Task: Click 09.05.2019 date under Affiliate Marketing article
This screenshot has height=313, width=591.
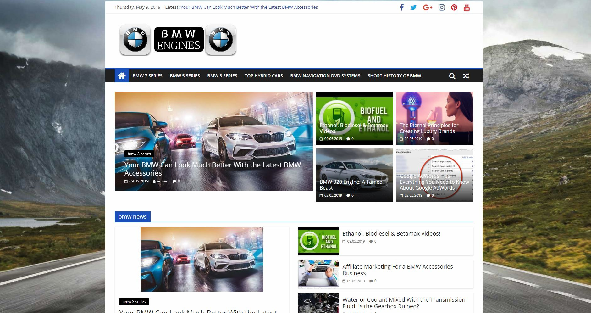Action: (356, 281)
